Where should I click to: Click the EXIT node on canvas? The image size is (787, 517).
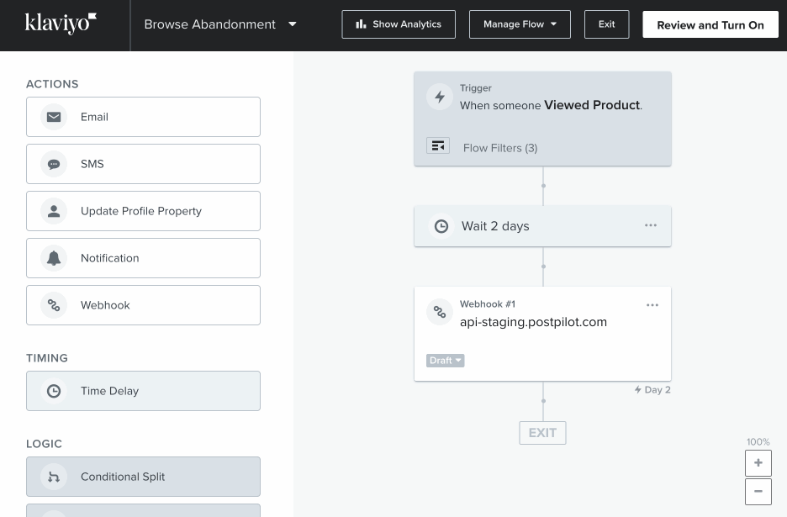[x=542, y=433]
